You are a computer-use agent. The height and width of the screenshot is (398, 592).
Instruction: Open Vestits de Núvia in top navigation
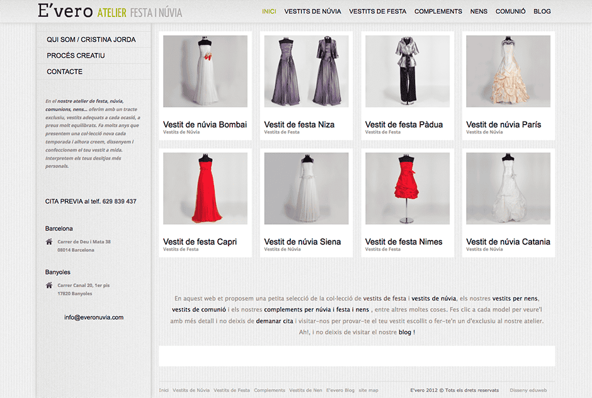[x=312, y=11]
